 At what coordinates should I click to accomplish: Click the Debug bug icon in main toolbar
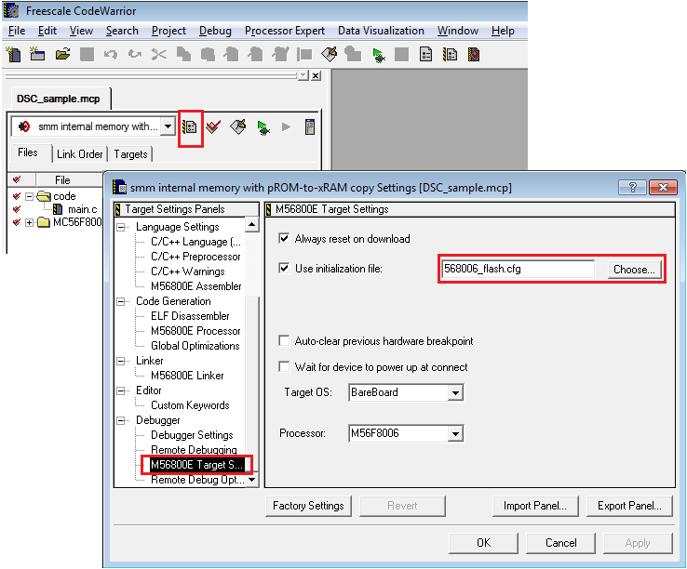tap(378, 55)
